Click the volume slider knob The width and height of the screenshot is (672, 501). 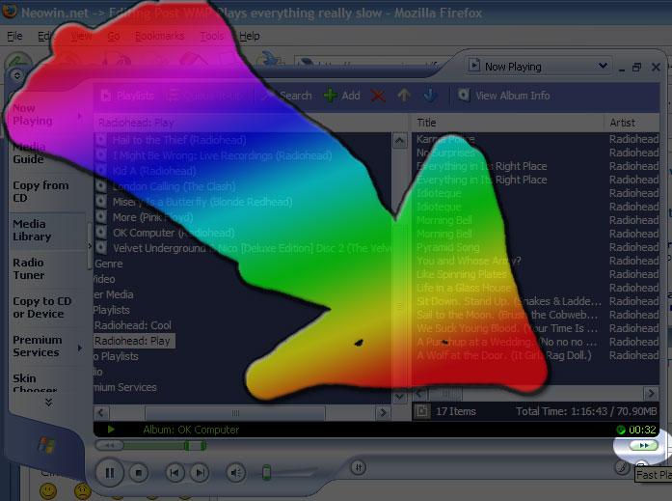[266, 472]
